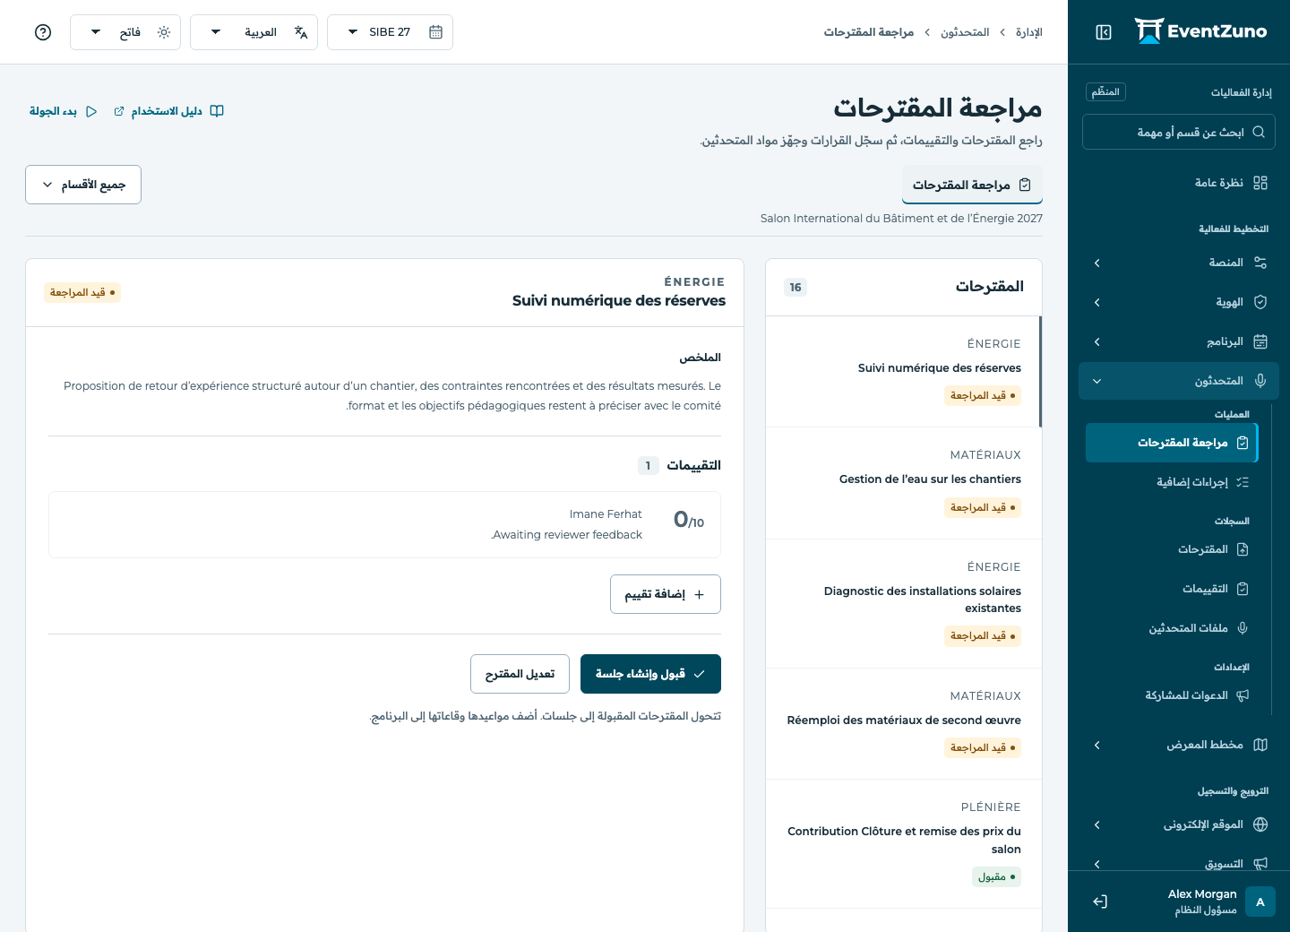Viewport: 1290px width, 932px height.
Task: Collapse the sidebar panel icon
Action: (1104, 32)
